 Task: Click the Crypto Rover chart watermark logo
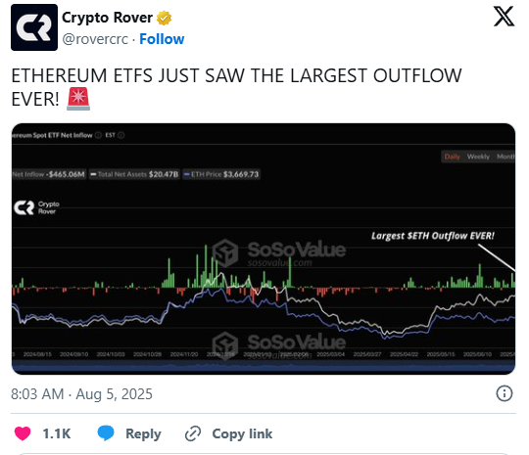click(x=36, y=207)
